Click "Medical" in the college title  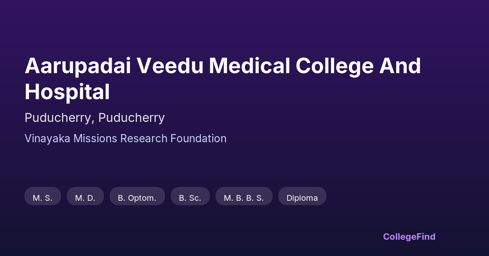click(249, 66)
